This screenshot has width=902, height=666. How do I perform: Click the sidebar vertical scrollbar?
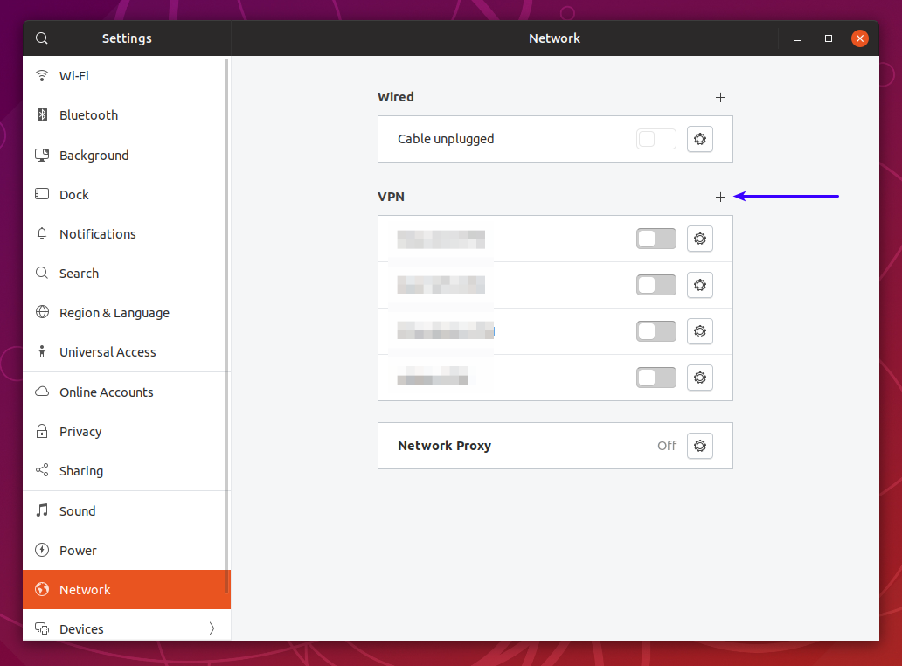[226, 327]
